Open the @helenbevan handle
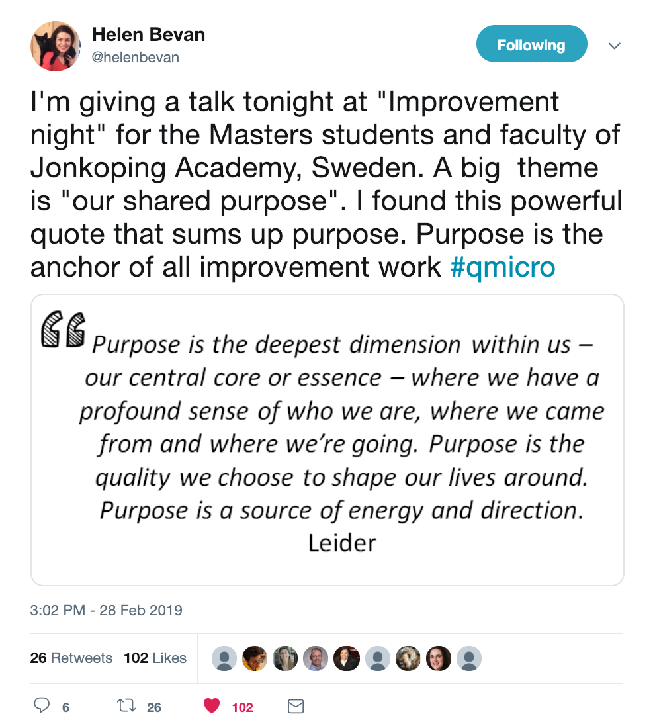 pos(136,58)
